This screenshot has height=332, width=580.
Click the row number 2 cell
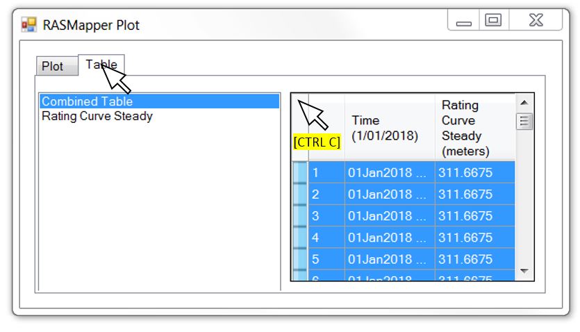click(326, 194)
